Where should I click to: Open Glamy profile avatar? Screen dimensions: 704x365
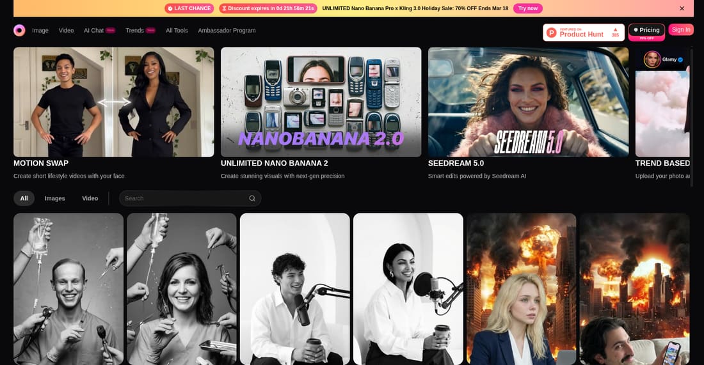click(x=652, y=59)
